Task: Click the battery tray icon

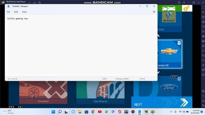Action: 187,112
